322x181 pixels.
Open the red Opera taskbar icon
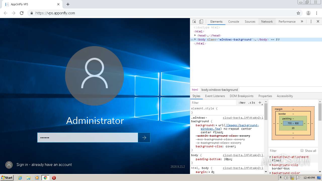[54, 178]
